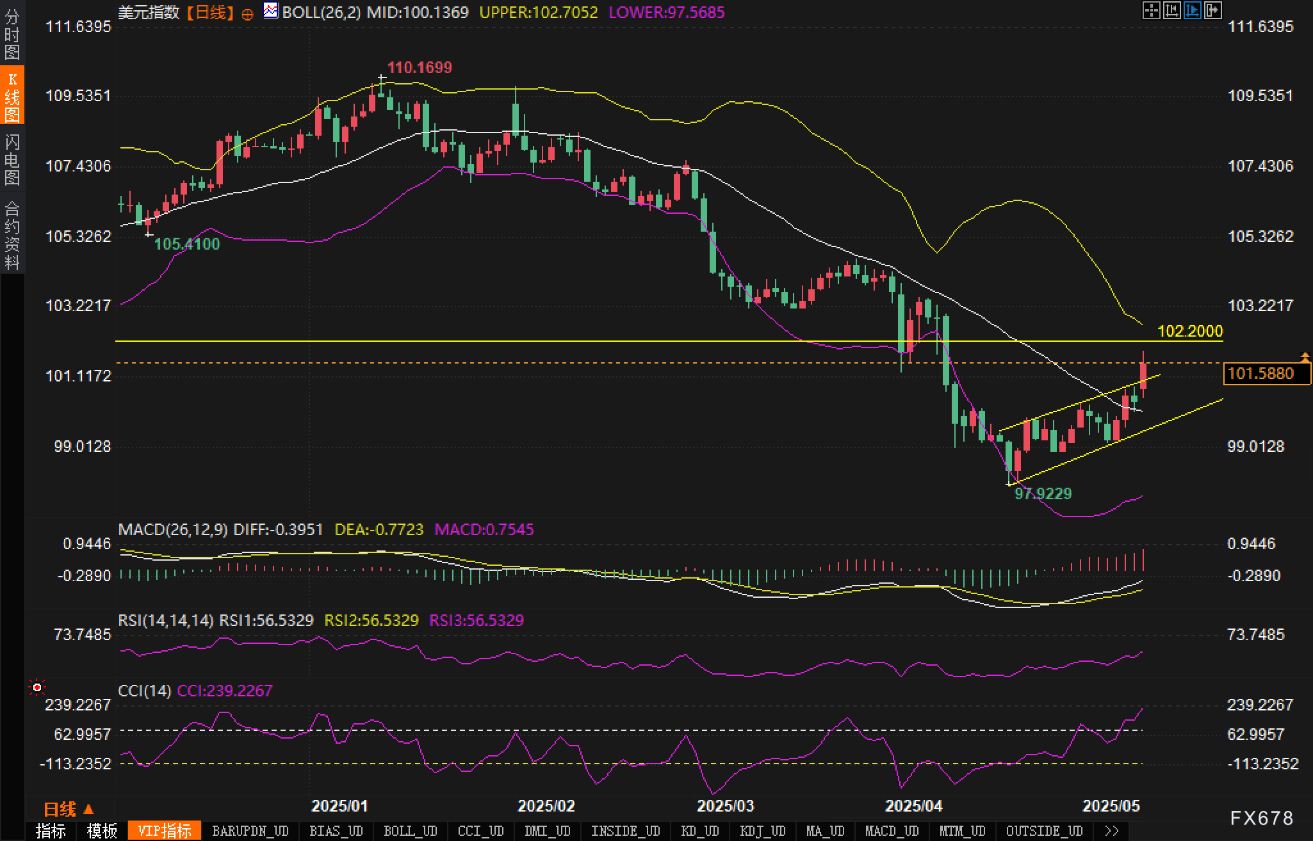Select the 指标 tab at bottom
Viewport: 1313px width, 841px height.
(51, 831)
